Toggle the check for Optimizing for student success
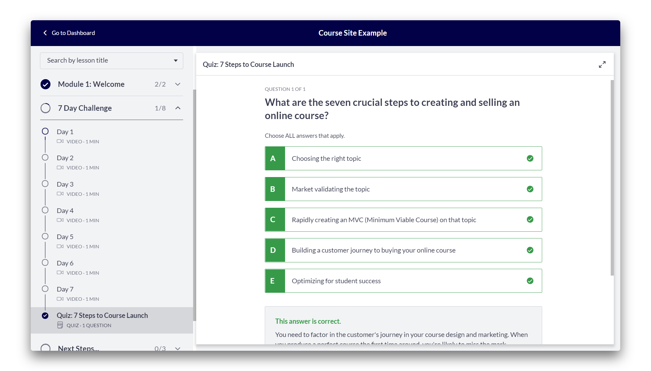The width and height of the screenshot is (651, 371). (x=530, y=281)
